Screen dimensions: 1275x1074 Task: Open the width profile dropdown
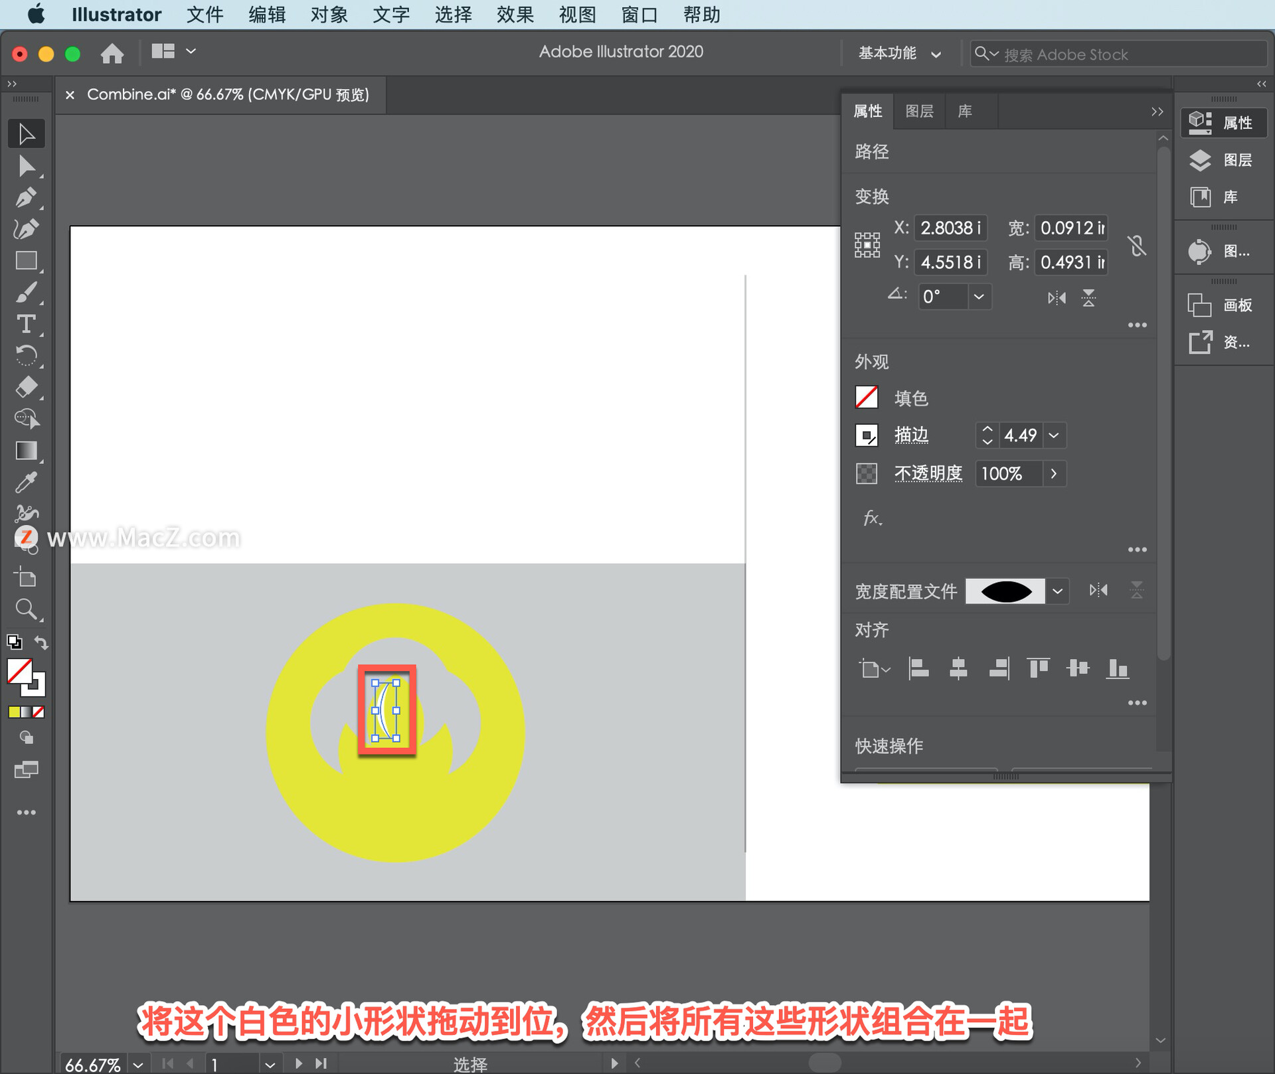[1057, 591]
